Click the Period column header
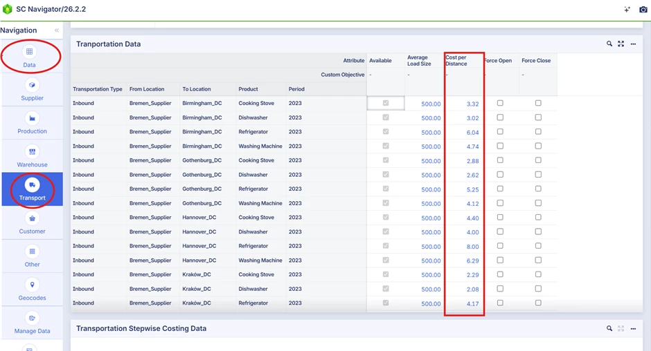The image size is (651, 351). (296, 89)
